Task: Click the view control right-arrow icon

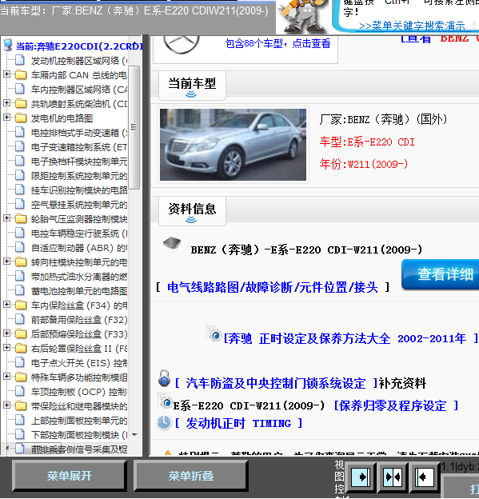Action: [361, 477]
